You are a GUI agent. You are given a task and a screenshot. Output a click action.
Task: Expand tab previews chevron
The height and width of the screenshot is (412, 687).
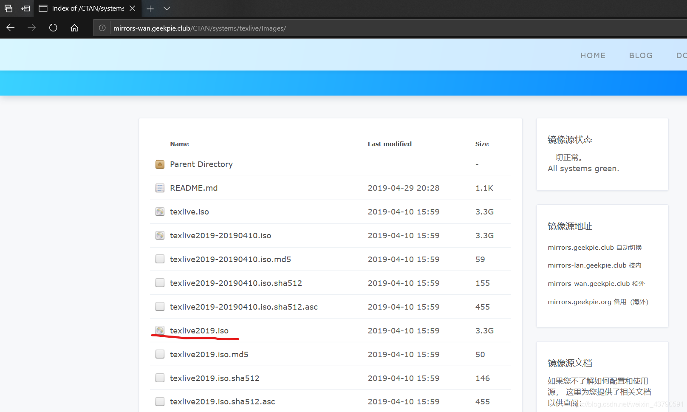(167, 8)
